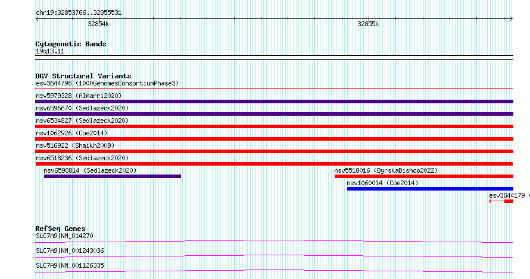Open the esv3644798 (1000GenomesConsortiumPhase3) label
The height and width of the screenshot is (279, 530).
(107, 83)
